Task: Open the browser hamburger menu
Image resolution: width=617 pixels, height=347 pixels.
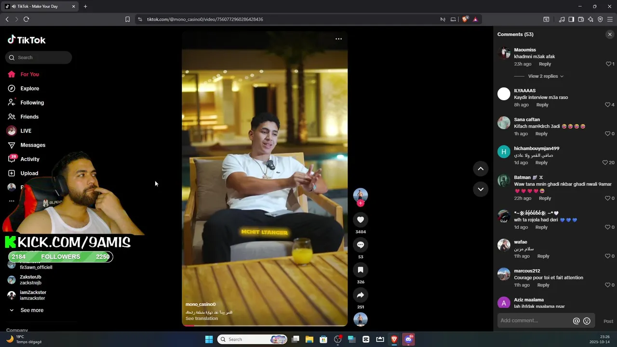Action: click(x=610, y=19)
